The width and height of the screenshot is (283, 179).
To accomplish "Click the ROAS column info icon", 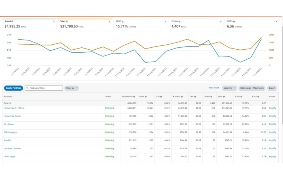I will point(258,97).
